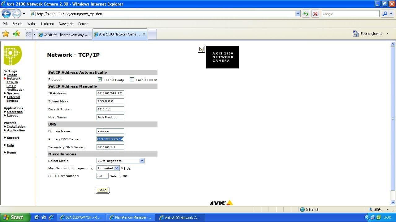Open the Image settings link

(12, 75)
